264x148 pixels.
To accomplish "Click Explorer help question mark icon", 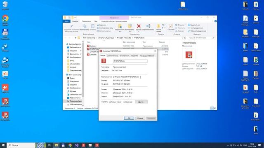I will pyautogui.click(x=215, y=21).
